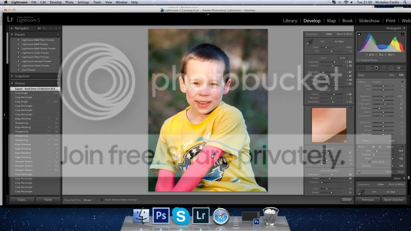Expand the Navigator panel
This screenshot has width=411, height=231.
(12, 28)
